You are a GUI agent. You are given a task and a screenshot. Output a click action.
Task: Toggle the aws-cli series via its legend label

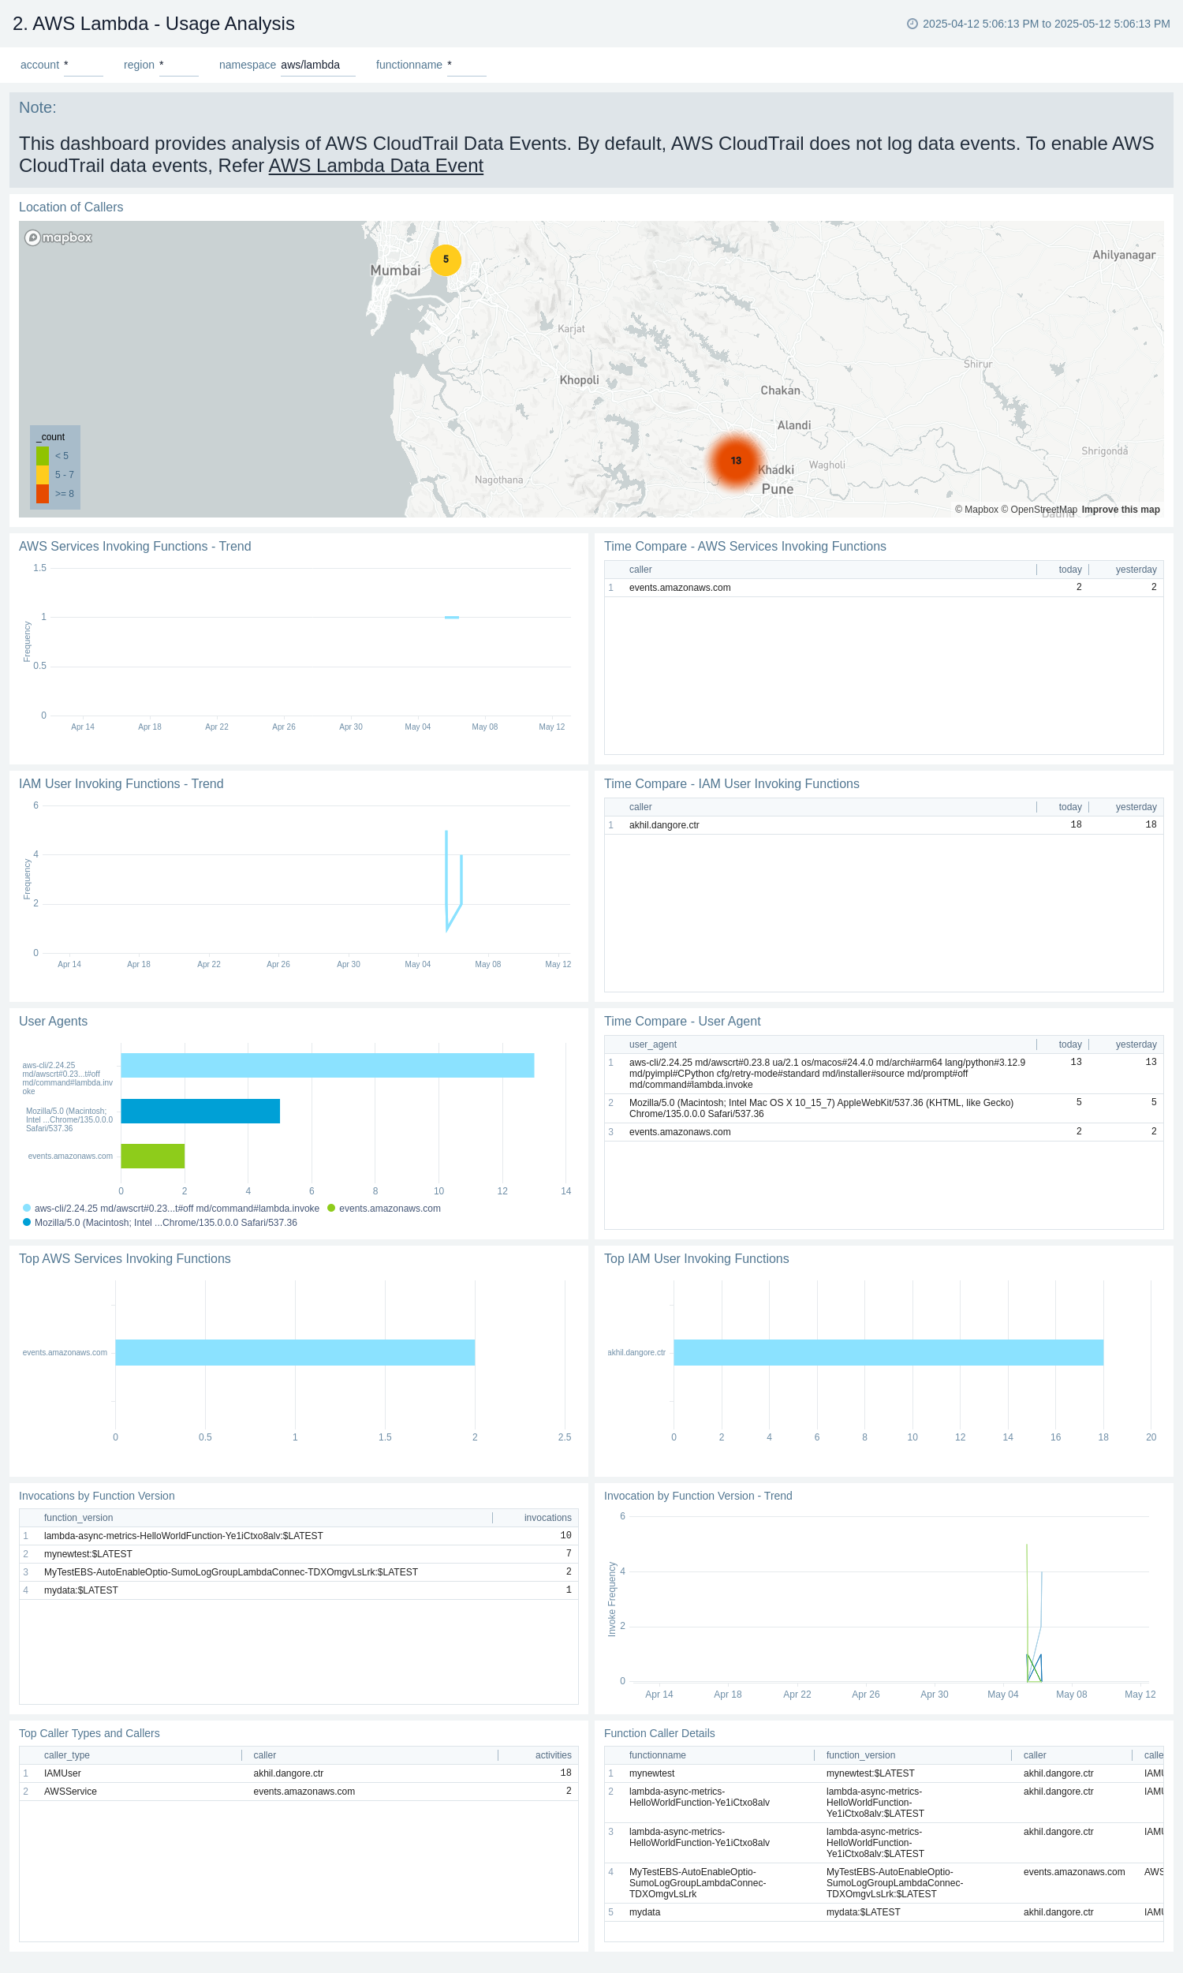[x=176, y=1209]
